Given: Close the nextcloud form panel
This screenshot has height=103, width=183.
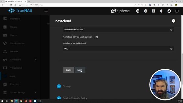Looking at the screenshot, I should click(x=174, y=21).
